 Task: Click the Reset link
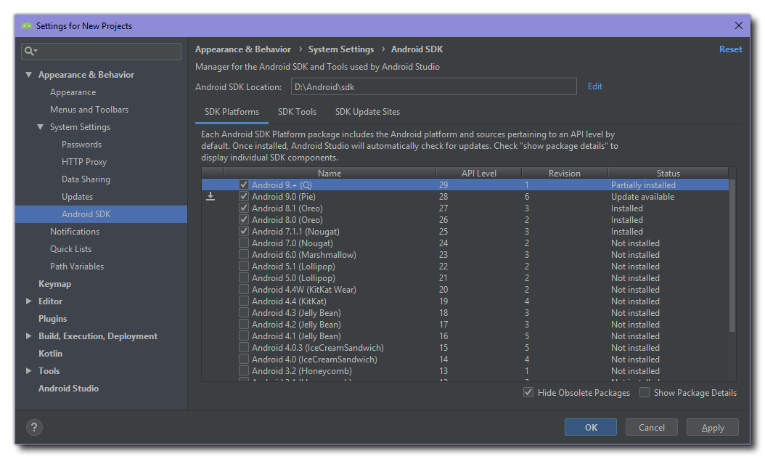pyautogui.click(x=730, y=49)
